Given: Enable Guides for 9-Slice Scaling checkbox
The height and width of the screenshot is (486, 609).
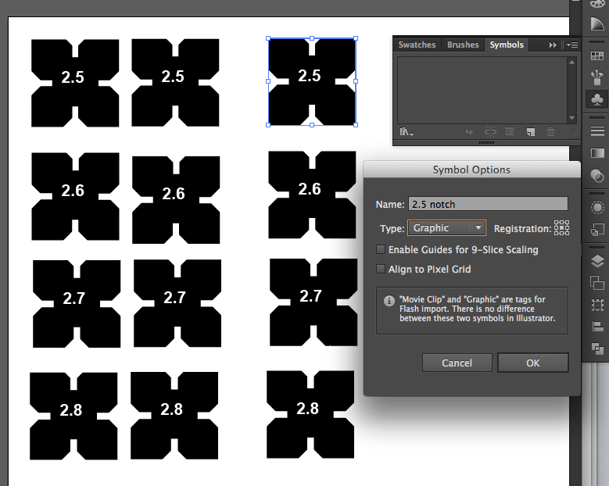Looking at the screenshot, I should (x=381, y=249).
